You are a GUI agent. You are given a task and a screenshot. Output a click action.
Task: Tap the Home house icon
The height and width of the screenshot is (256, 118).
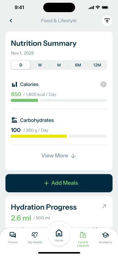coord(59,233)
